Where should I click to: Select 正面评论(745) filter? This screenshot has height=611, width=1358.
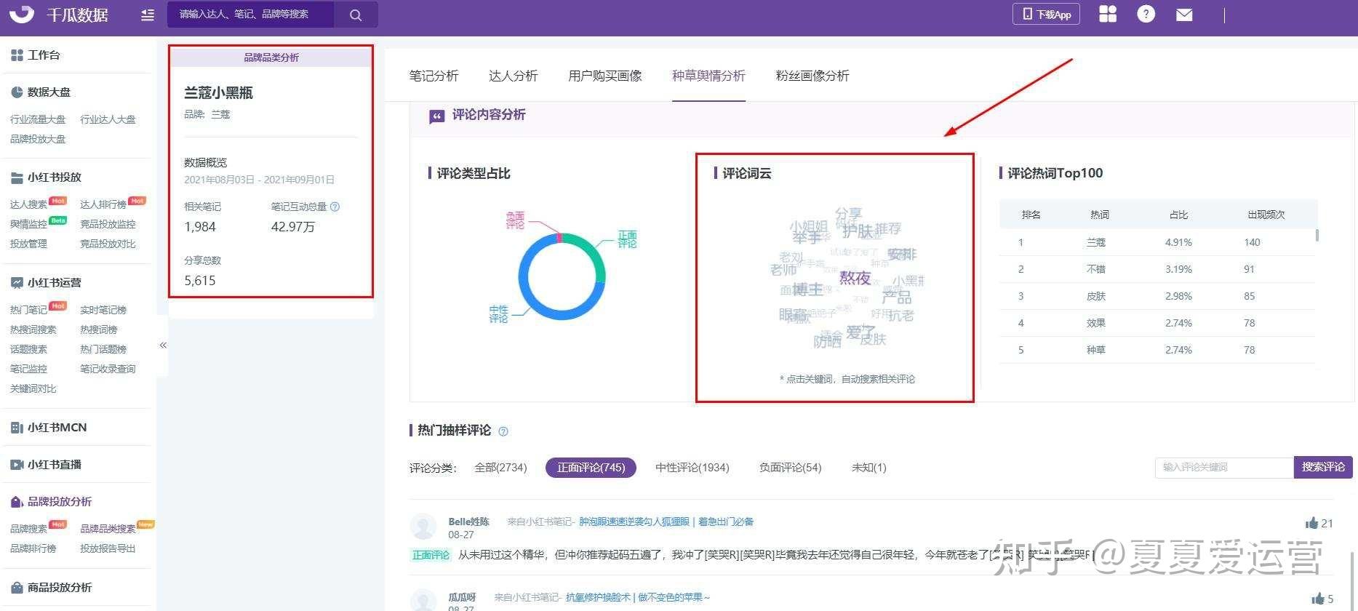pos(591,468)
